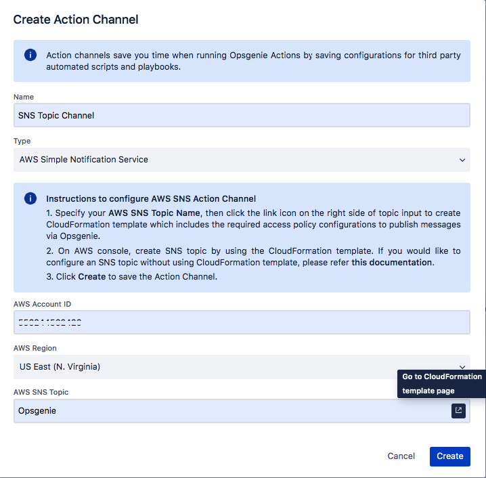Expand the AWS Region dropdown
The height and width of the screenshot is (478, 486).
tap(242, 367)
